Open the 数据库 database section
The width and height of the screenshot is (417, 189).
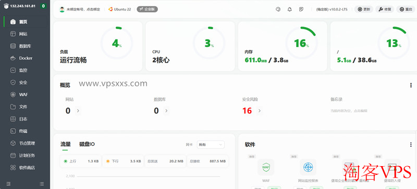(25, 46)
